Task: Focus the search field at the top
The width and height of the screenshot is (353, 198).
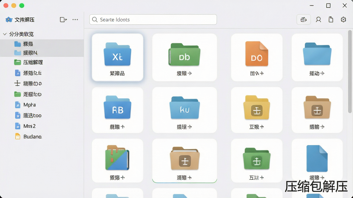Action: coord(153,20)
